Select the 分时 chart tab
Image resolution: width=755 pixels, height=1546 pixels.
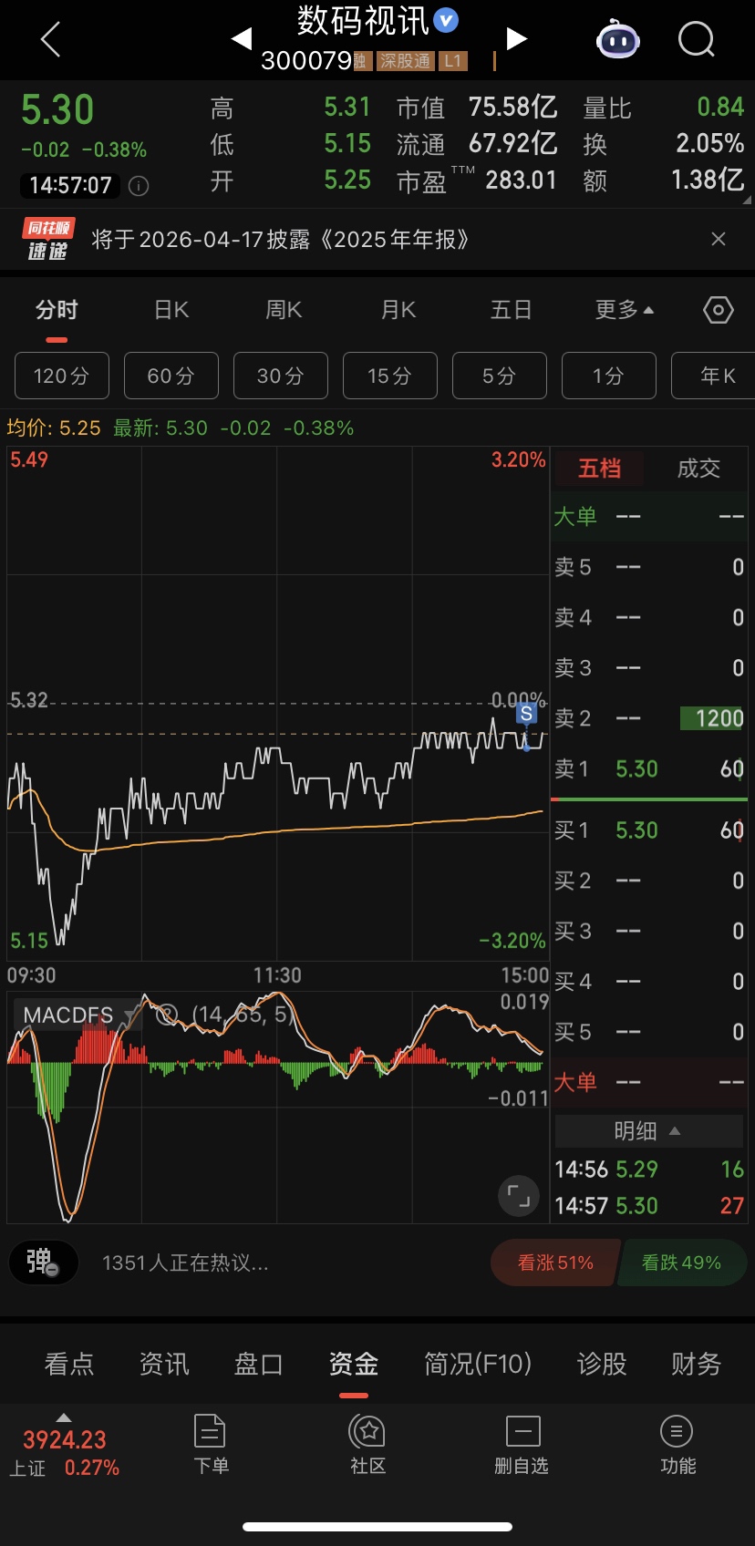coord(57,310)
